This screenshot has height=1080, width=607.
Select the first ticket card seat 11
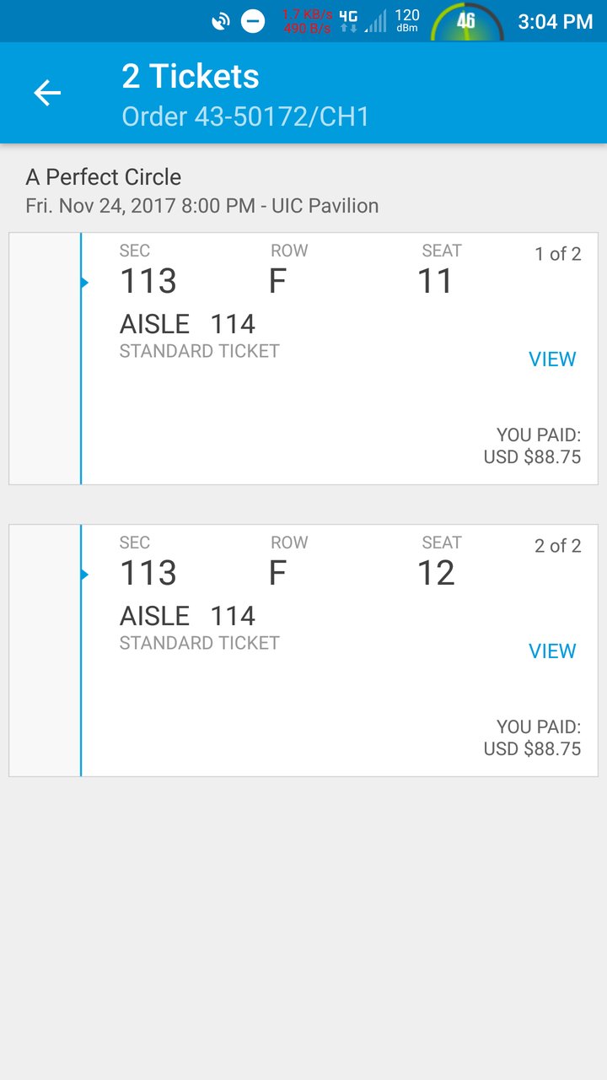tap(303, 359)
